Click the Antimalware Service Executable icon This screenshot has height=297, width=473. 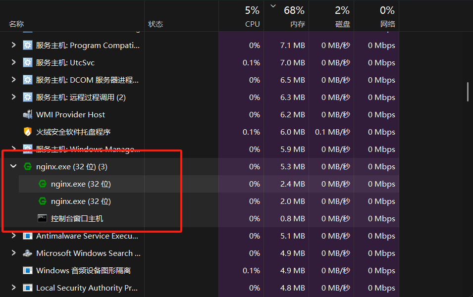[x=27, y=236]
